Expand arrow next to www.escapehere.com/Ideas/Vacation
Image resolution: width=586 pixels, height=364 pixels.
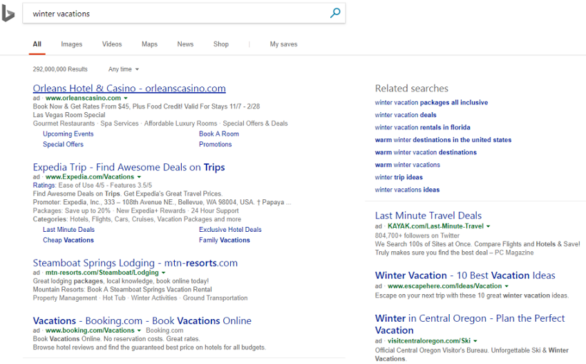click(507, 286)
